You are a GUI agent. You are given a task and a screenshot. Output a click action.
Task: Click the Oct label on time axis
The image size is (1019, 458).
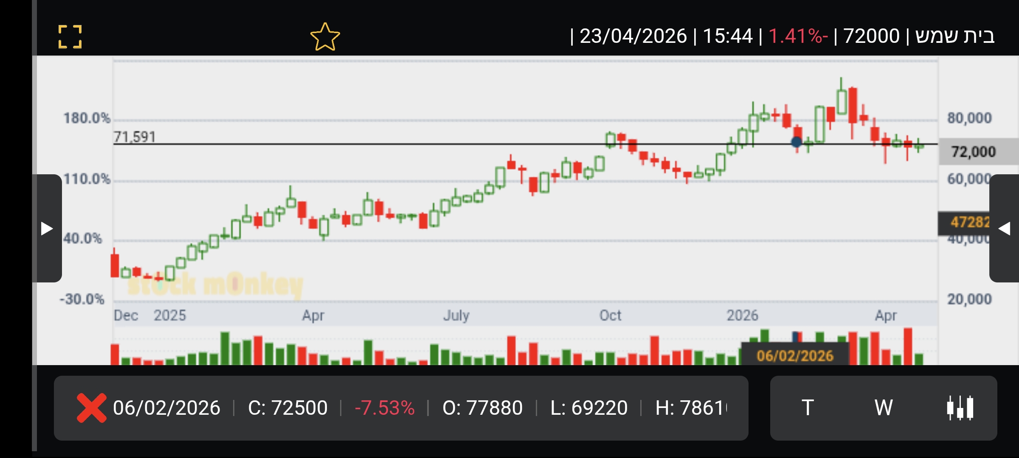[x=610, y=316]
